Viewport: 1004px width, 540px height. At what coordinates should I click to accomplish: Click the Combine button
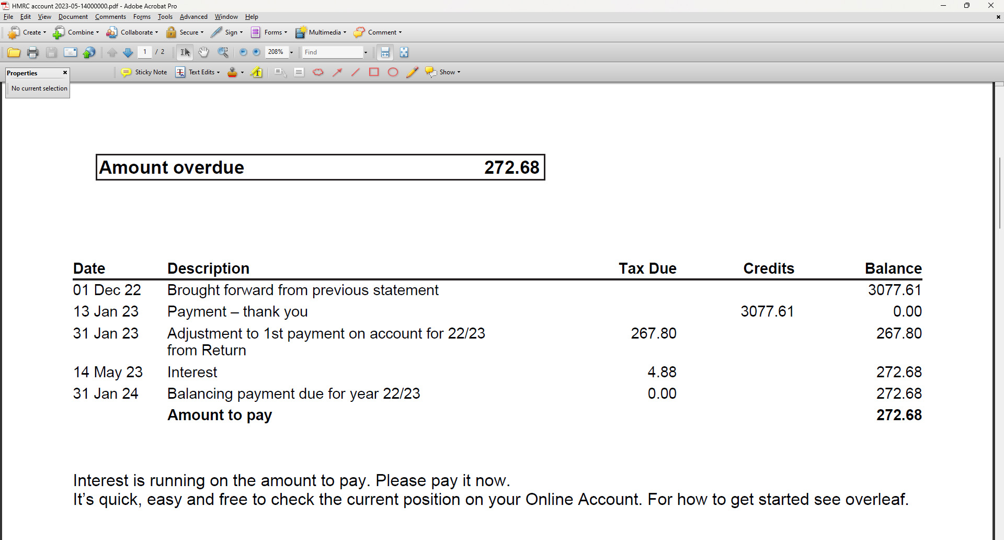click(76, 32)
